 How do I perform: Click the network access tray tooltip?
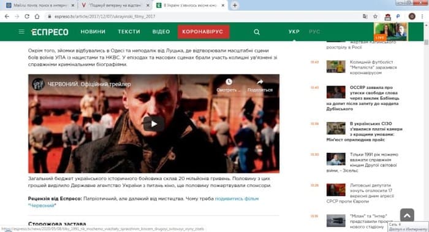(x=408, y=226)
